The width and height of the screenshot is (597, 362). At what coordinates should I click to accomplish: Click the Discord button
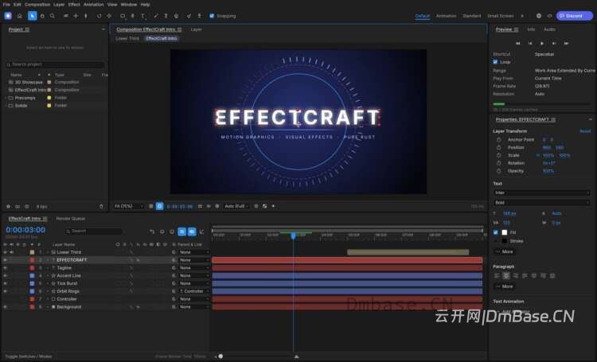(x=575, y=16)
